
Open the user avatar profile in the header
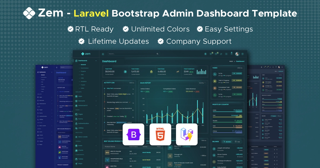tap(237, 54)
